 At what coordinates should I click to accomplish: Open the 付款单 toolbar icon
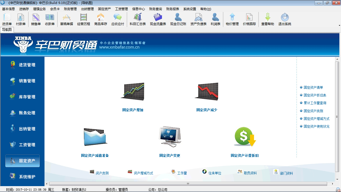tap(21, 19)
